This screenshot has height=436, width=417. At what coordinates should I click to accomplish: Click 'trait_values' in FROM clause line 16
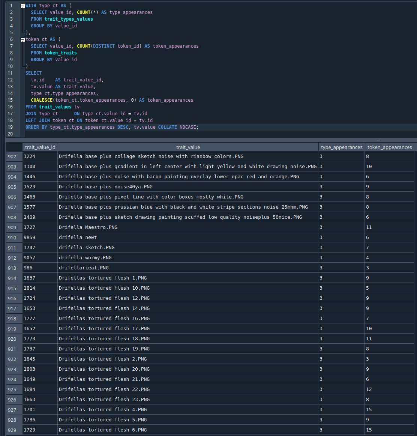coord(55,107)
